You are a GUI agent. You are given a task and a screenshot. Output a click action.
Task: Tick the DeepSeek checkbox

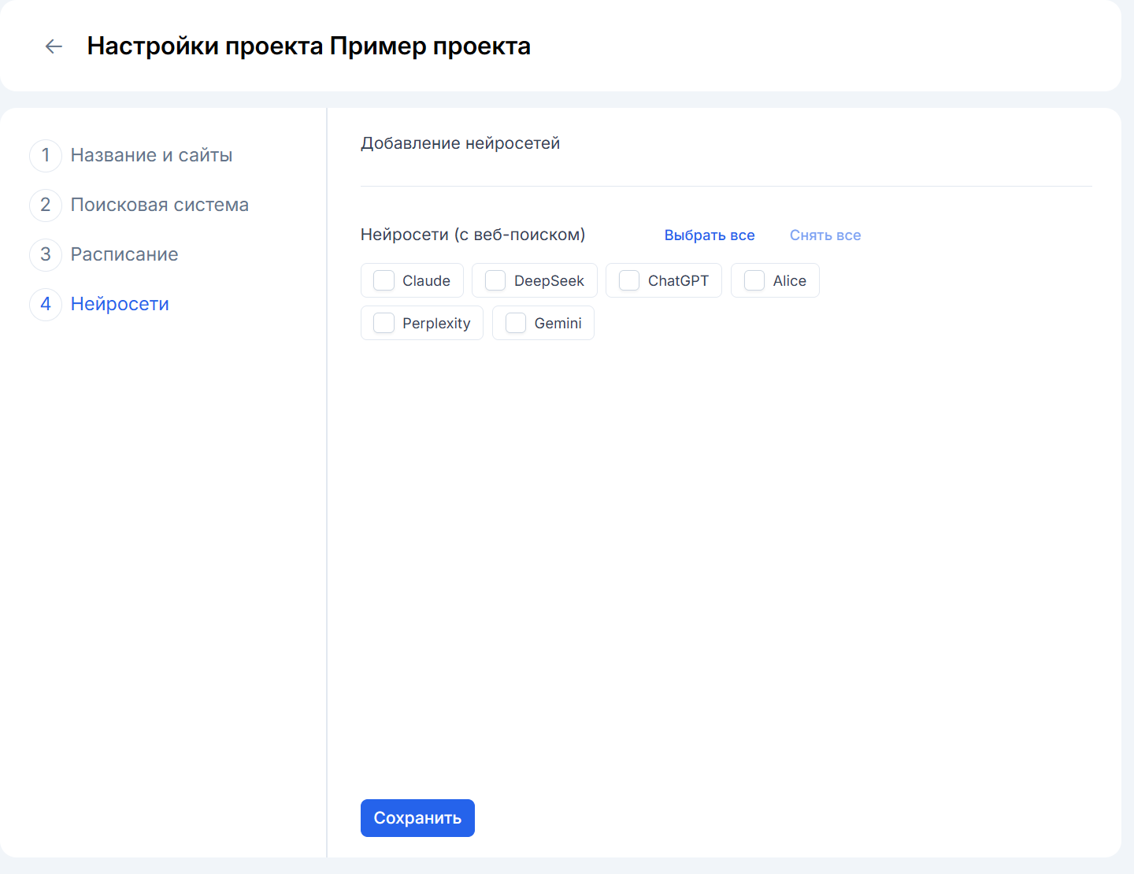pos(495,281)
